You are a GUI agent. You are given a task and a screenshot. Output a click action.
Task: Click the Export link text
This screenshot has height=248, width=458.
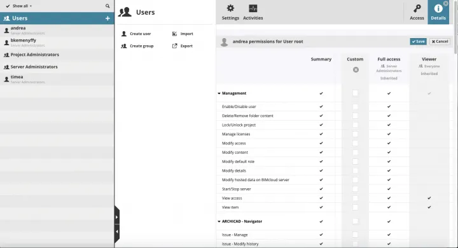click(186, 46)
